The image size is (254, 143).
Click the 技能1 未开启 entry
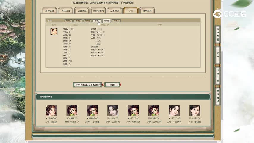click(97, 49)
